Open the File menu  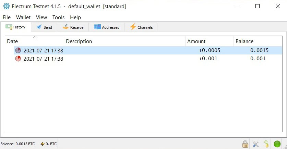(7, 17)
